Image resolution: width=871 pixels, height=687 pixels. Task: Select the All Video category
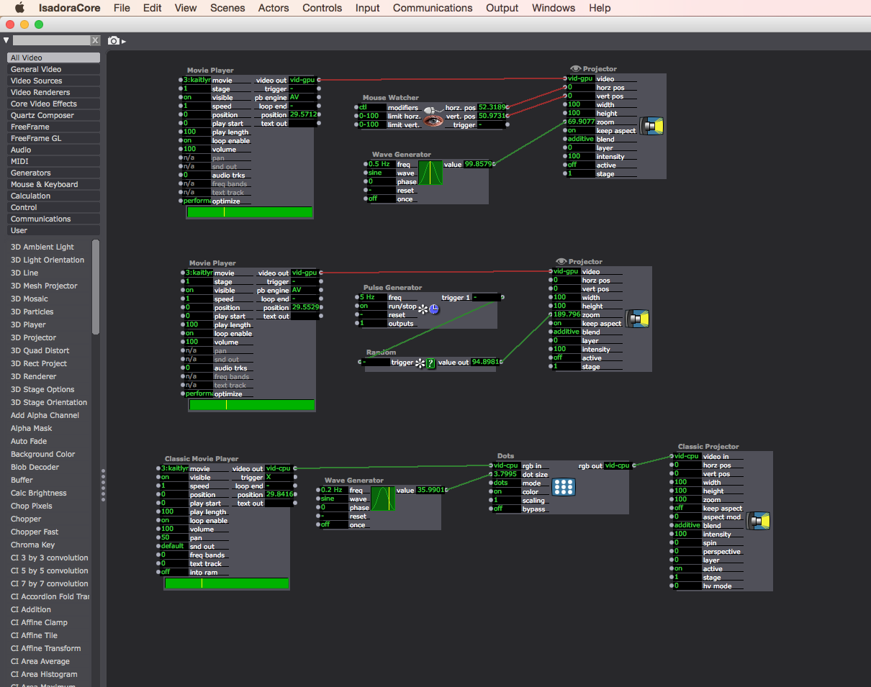(54, 58)
